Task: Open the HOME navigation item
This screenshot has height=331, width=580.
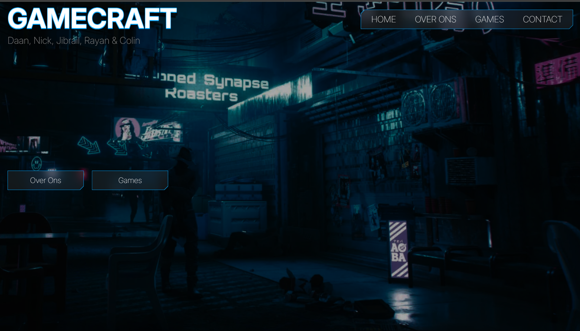Action: tap(383, 19)
